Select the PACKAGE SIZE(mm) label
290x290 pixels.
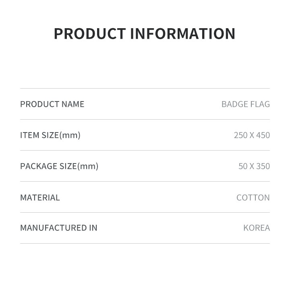click(x=59, y=166)
